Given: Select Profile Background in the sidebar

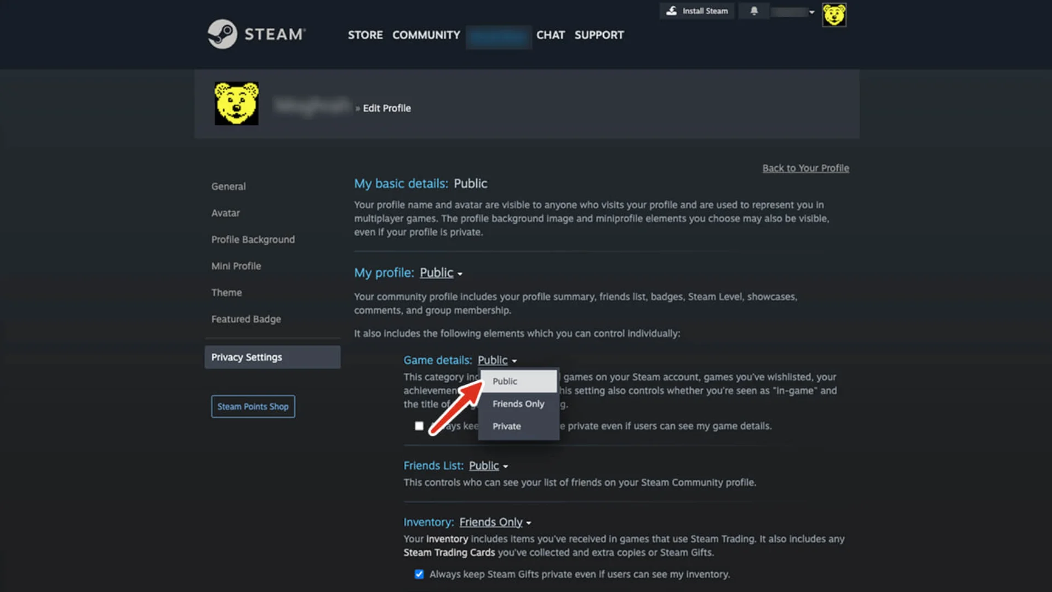Looking at the screenshot, I should tap(253, 240).
